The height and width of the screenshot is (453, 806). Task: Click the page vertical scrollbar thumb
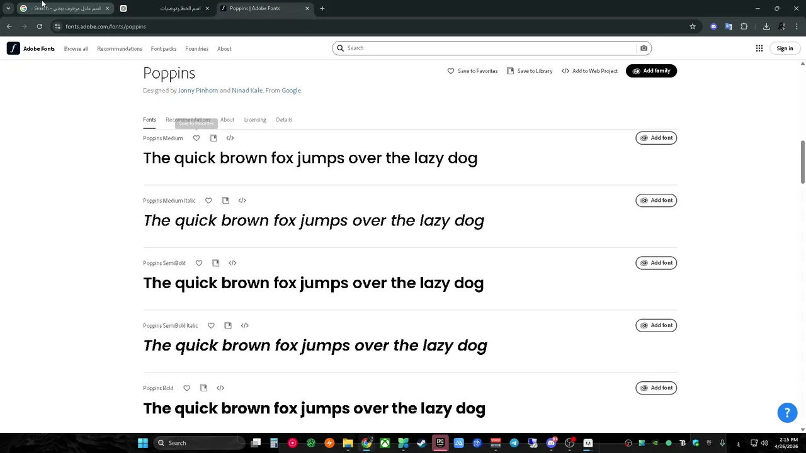point(802,162)
